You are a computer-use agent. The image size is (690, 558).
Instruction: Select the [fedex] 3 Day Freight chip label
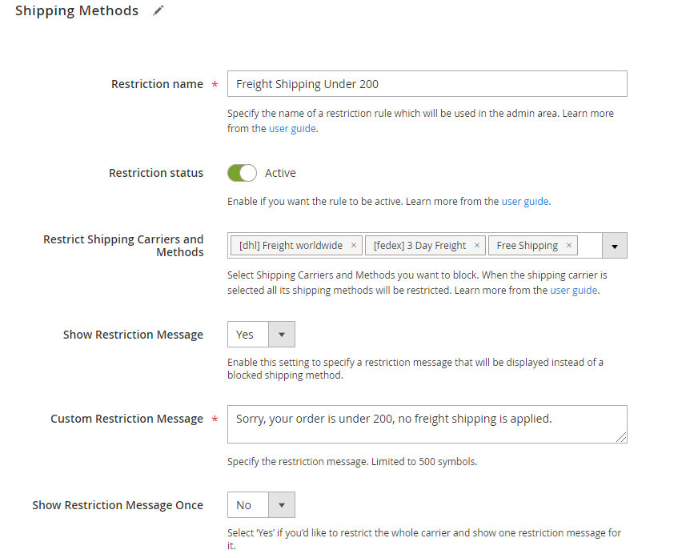coord(419,246)
